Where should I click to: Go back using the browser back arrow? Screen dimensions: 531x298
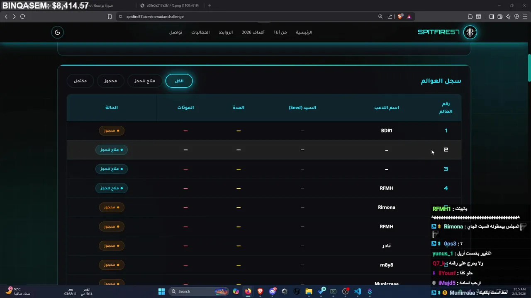coord(6,17)
